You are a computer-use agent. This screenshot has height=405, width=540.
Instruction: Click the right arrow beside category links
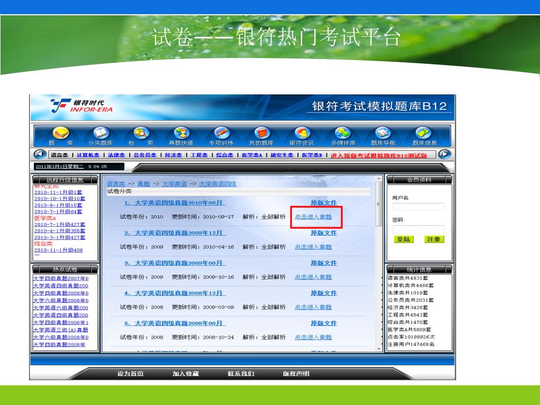coord(445,155)
